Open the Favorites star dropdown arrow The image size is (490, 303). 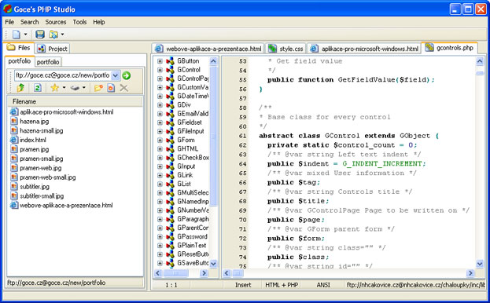[64, 88]
